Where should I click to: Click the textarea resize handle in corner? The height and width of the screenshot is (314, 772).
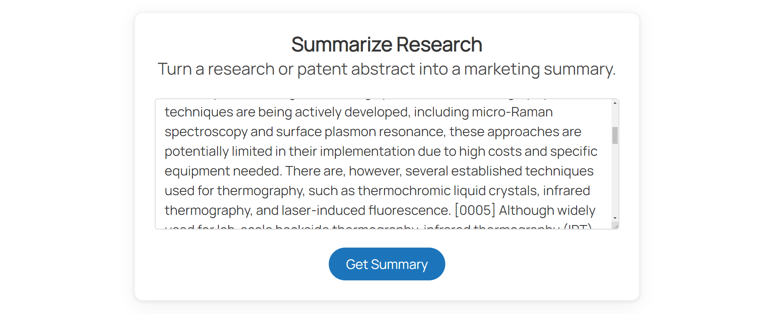point(616,226)
